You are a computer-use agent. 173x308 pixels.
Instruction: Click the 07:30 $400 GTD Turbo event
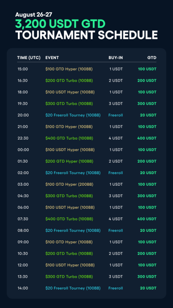69,219
